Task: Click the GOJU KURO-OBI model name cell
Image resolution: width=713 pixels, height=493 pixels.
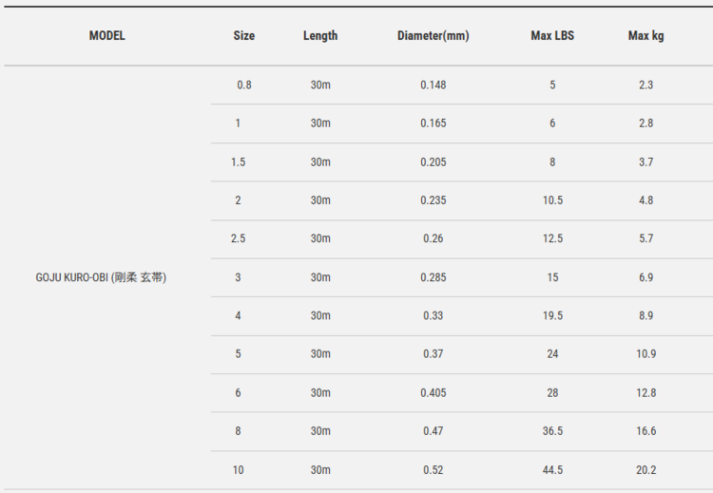Action: 102,277
